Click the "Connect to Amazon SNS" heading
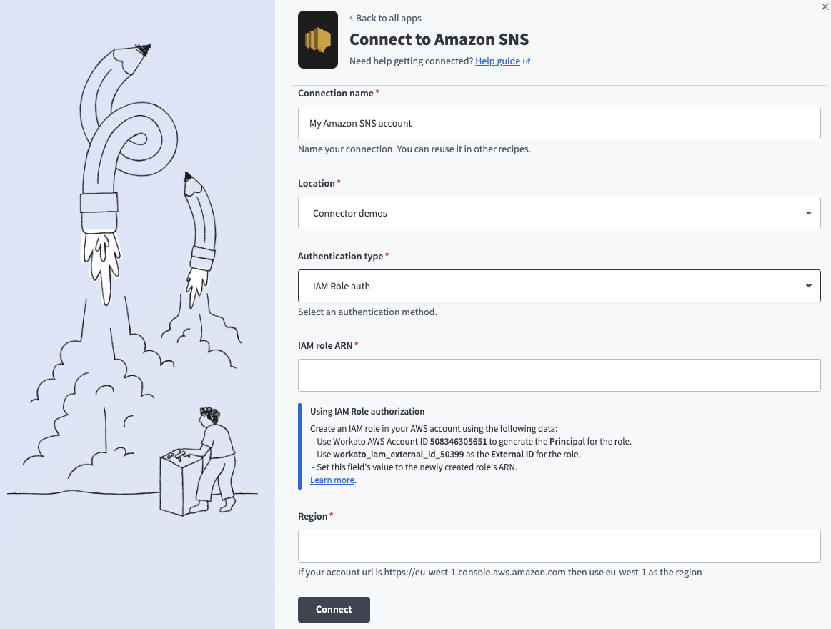The width and height of the screenshot is (831, 629). [439, 39]
